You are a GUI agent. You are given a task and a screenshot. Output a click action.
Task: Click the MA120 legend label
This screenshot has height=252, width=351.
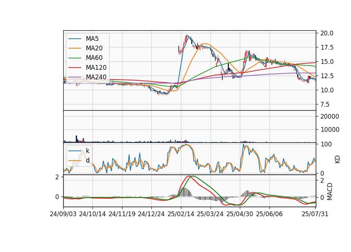(96, 68)
